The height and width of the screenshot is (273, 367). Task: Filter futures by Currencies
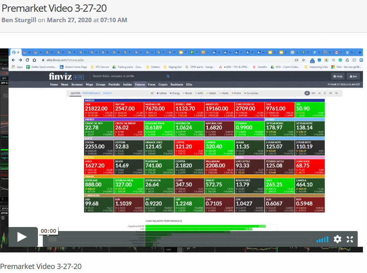251,93
